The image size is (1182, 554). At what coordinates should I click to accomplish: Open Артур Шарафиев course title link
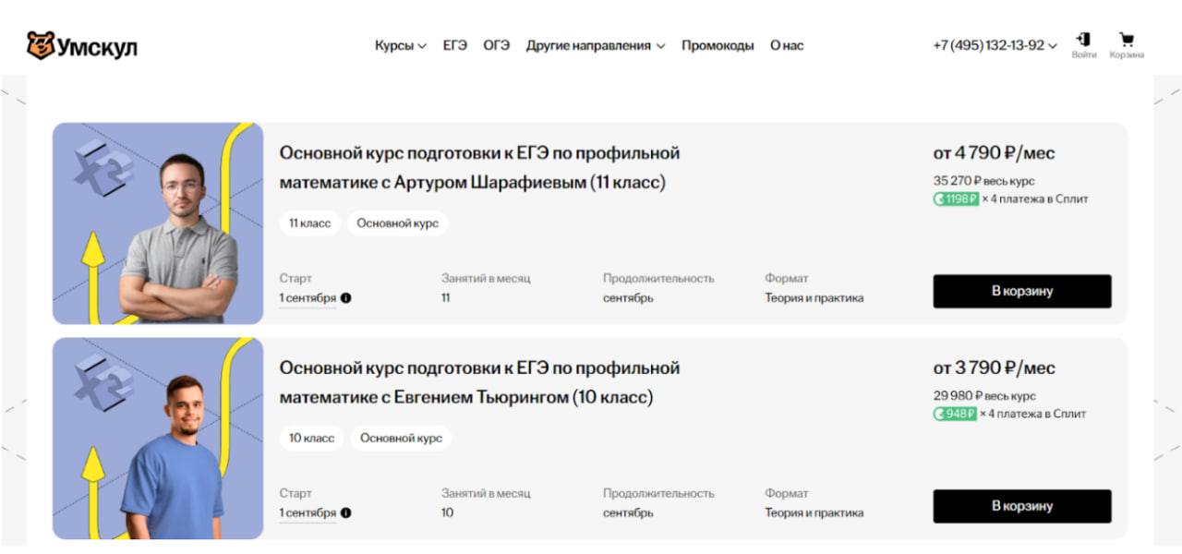pos(479,167)
